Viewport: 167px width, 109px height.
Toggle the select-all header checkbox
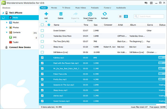click(x=42, y=25)
